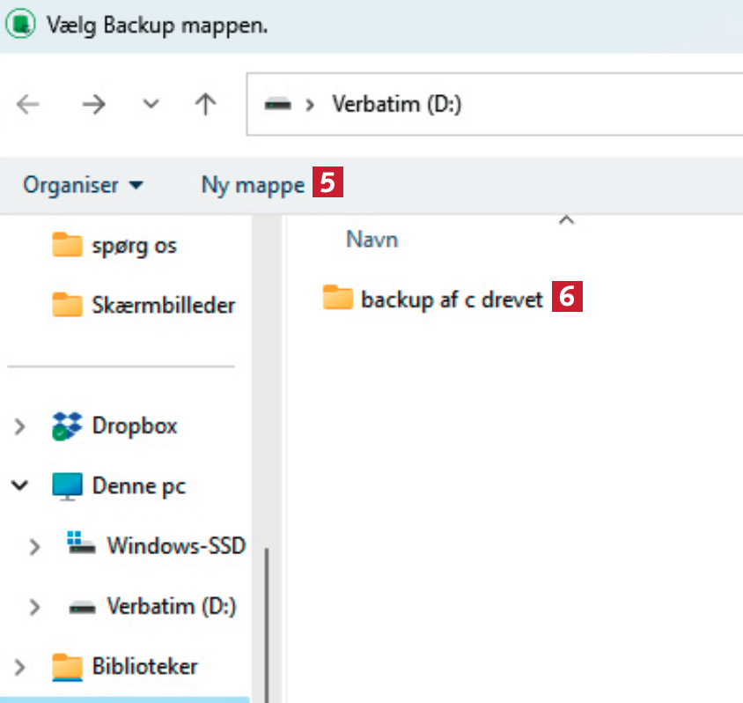
Task: Select Verbatim (D:) breadcrumb in address bar
Action: click(396, 105)
